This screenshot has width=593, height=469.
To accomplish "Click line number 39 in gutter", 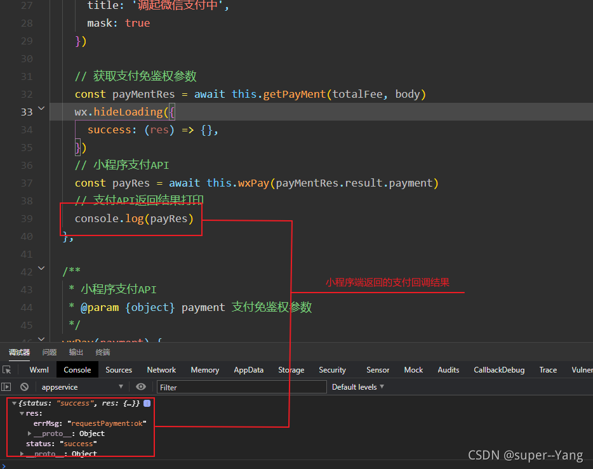I will [27, 219].
